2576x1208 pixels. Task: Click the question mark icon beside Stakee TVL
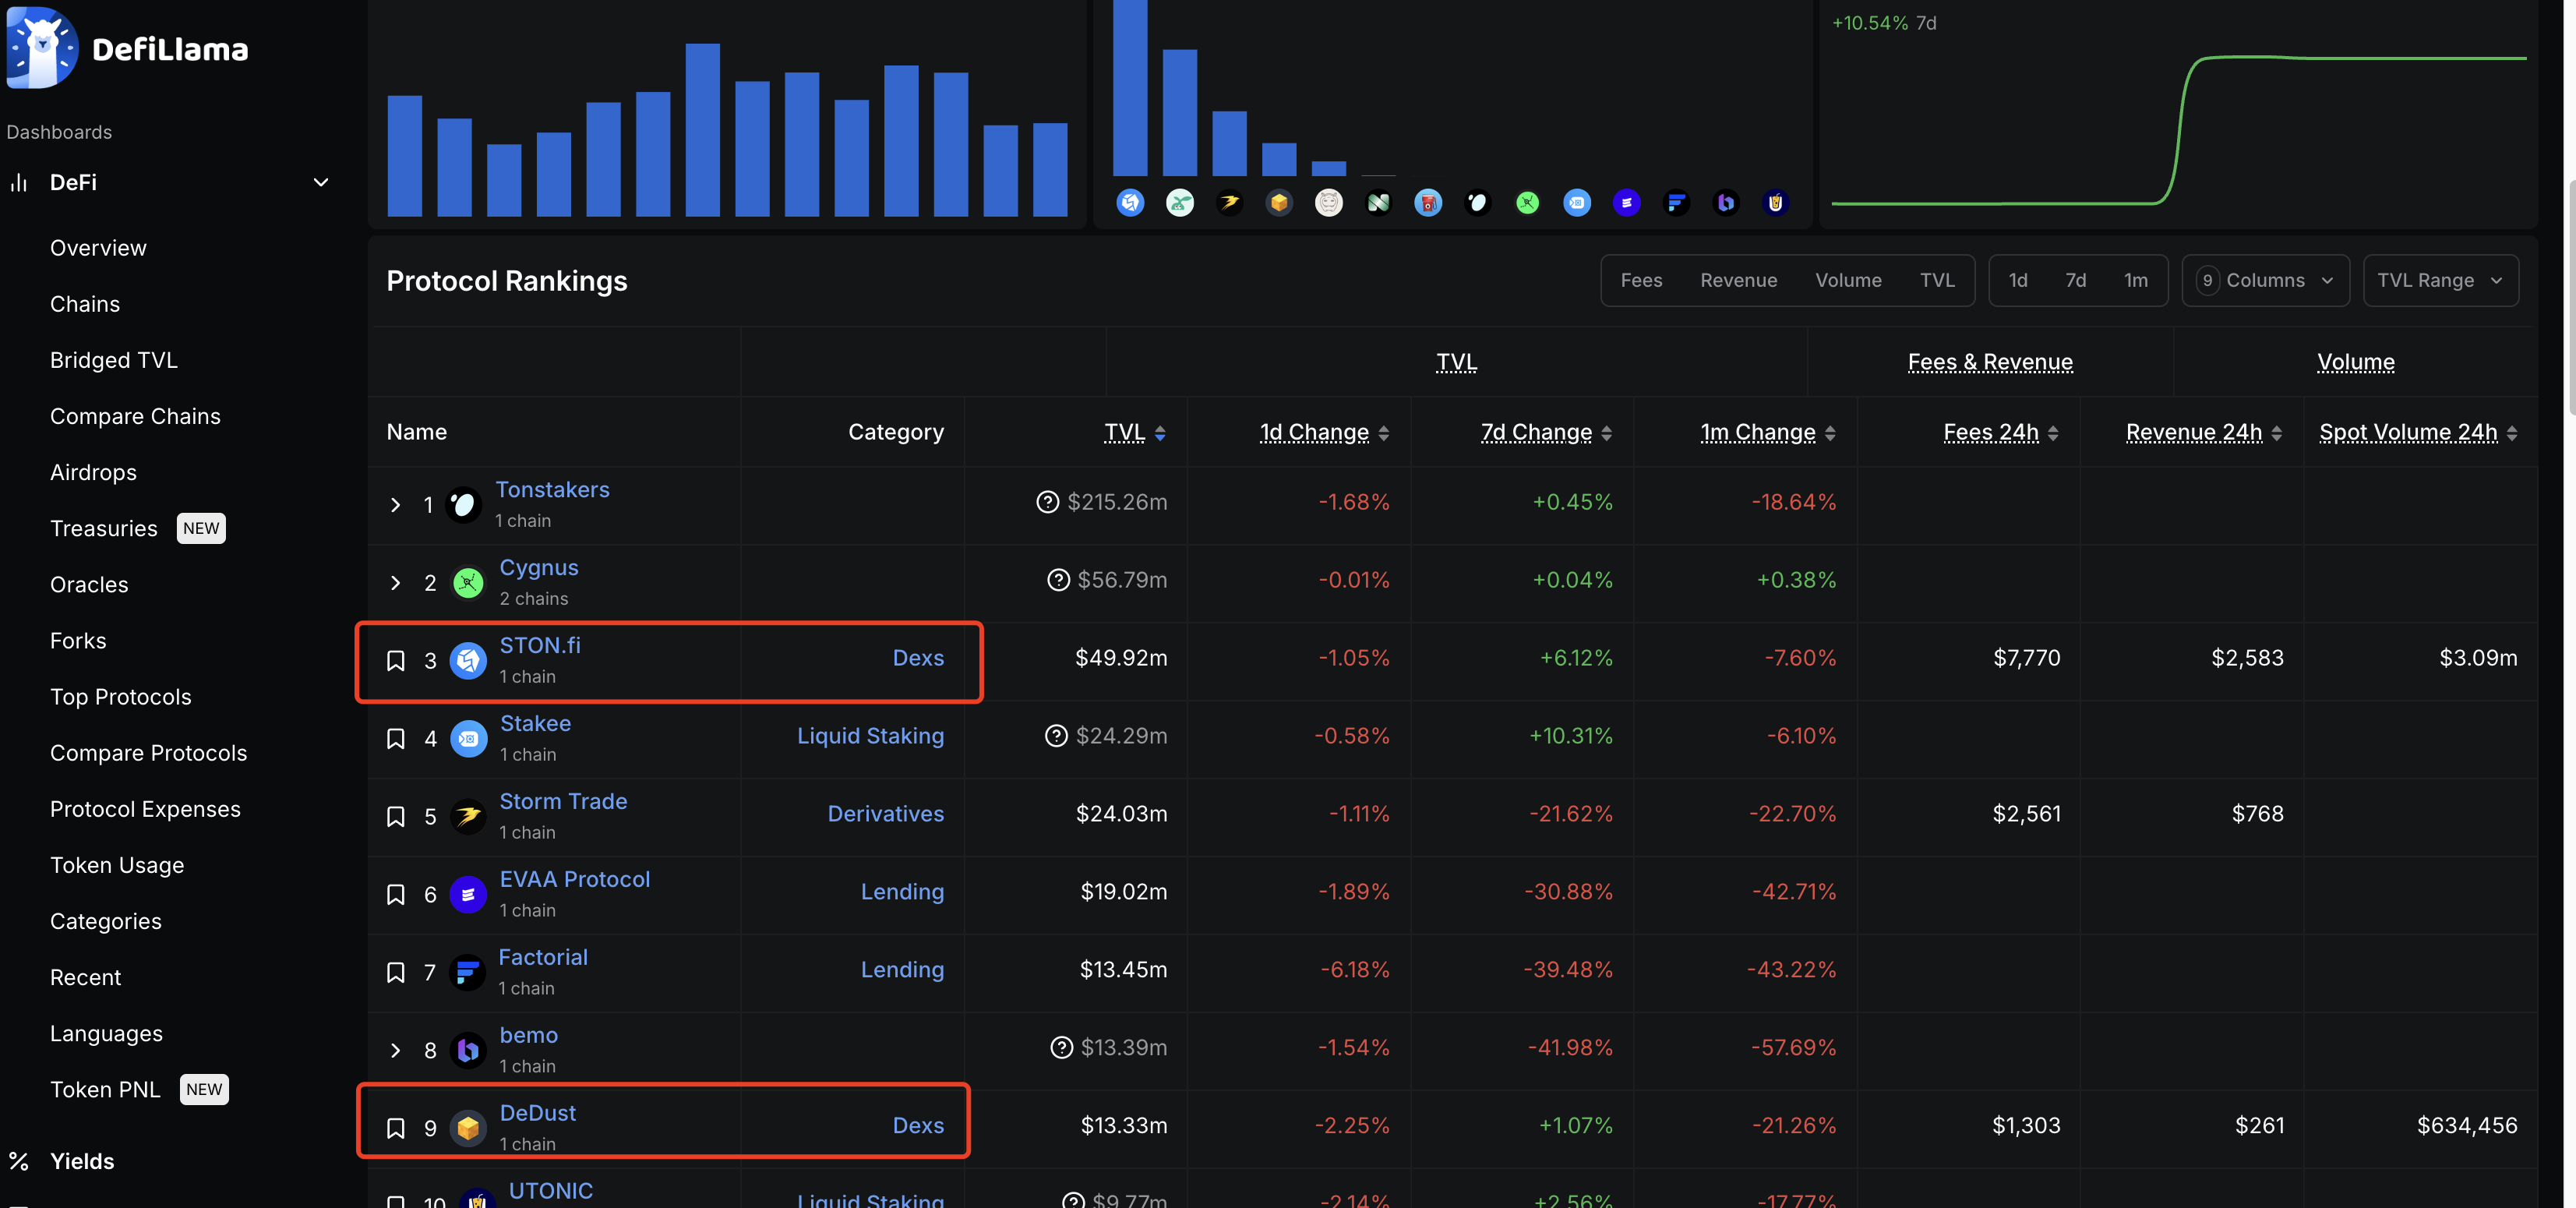(x=1056, y=736)
